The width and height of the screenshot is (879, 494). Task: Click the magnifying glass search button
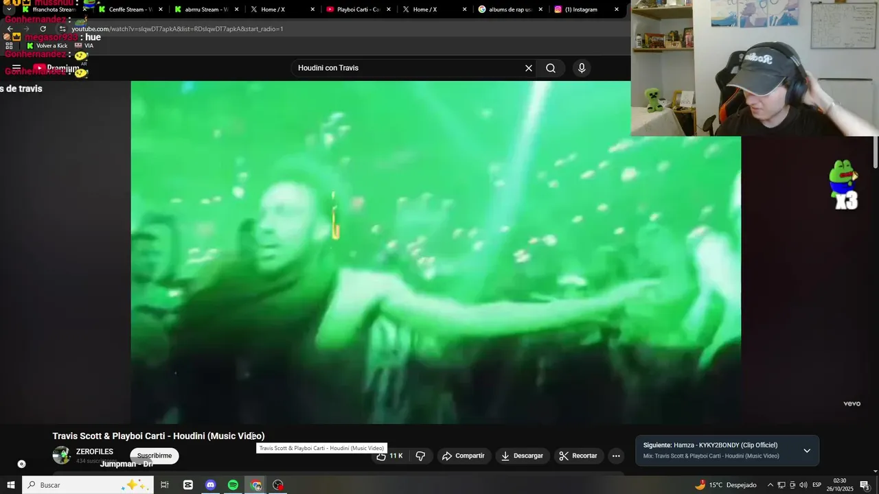point(551,68)
